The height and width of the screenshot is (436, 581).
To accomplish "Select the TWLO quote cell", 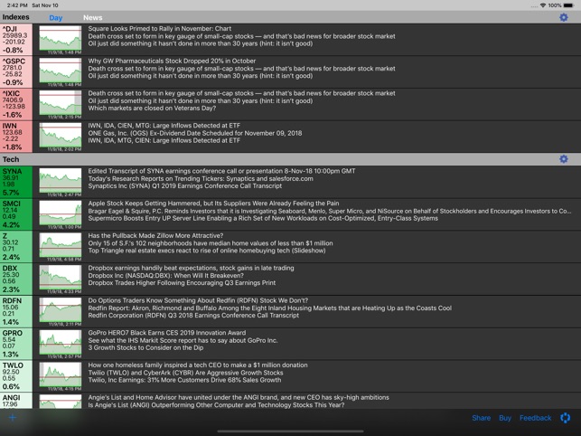I will [x=16, y=376].
